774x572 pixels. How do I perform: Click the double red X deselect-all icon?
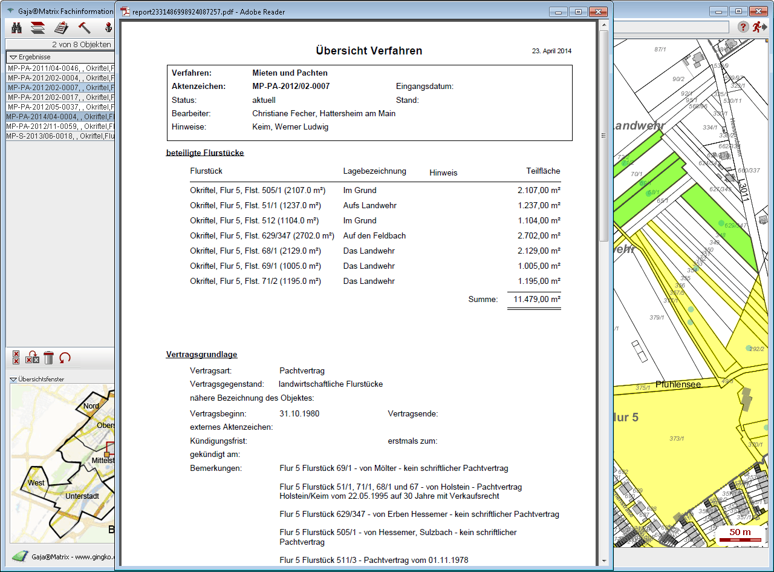click(16, 358)
